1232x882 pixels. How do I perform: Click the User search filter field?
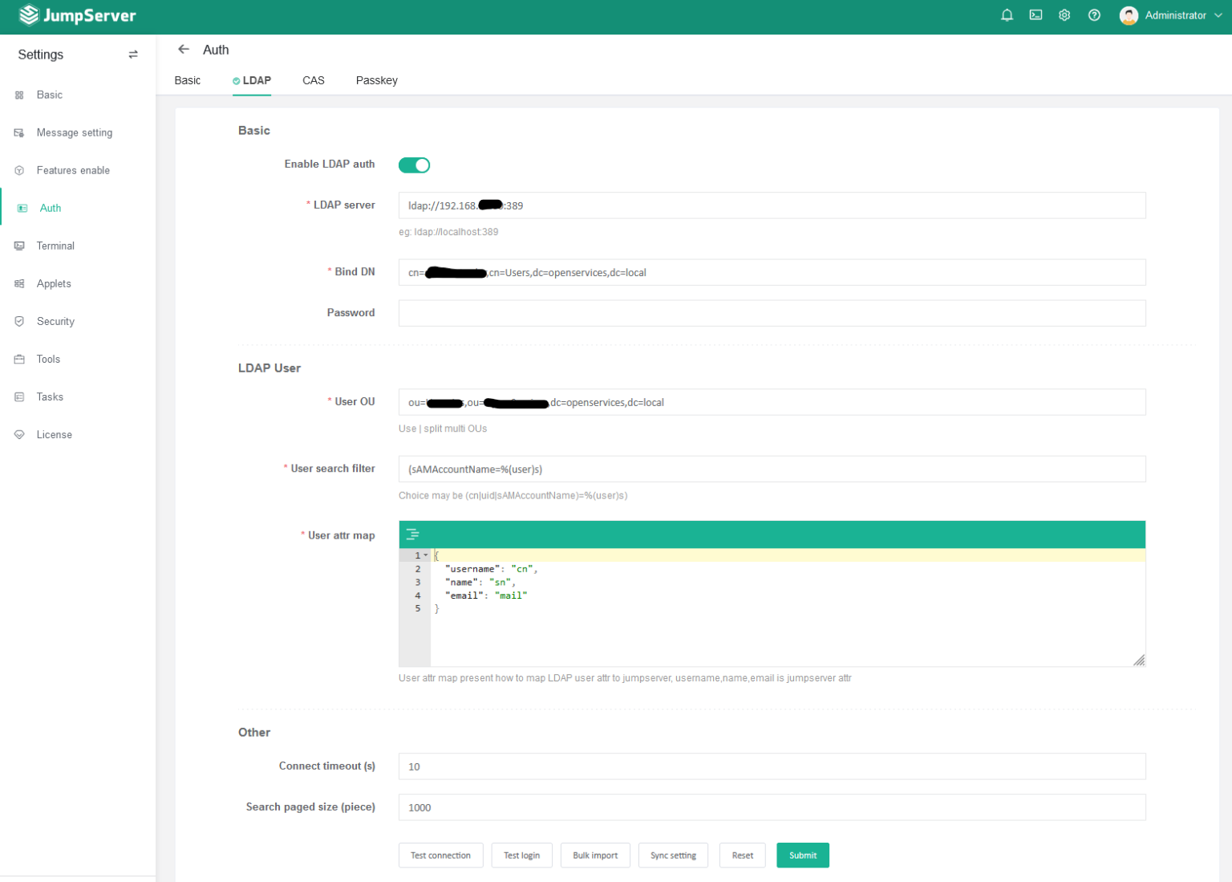772,469
